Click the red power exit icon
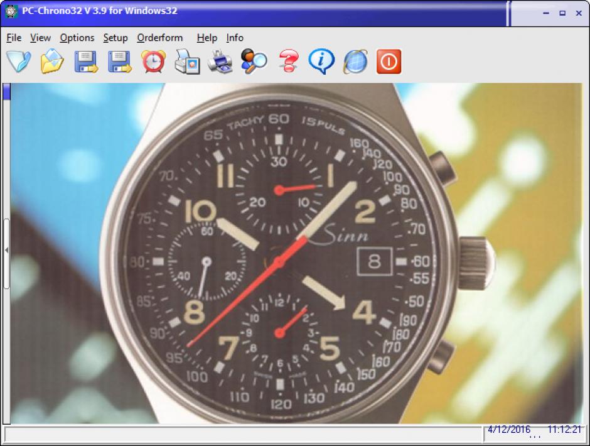Viewport: 590px width, 446px height. click(x=389, y=61)
